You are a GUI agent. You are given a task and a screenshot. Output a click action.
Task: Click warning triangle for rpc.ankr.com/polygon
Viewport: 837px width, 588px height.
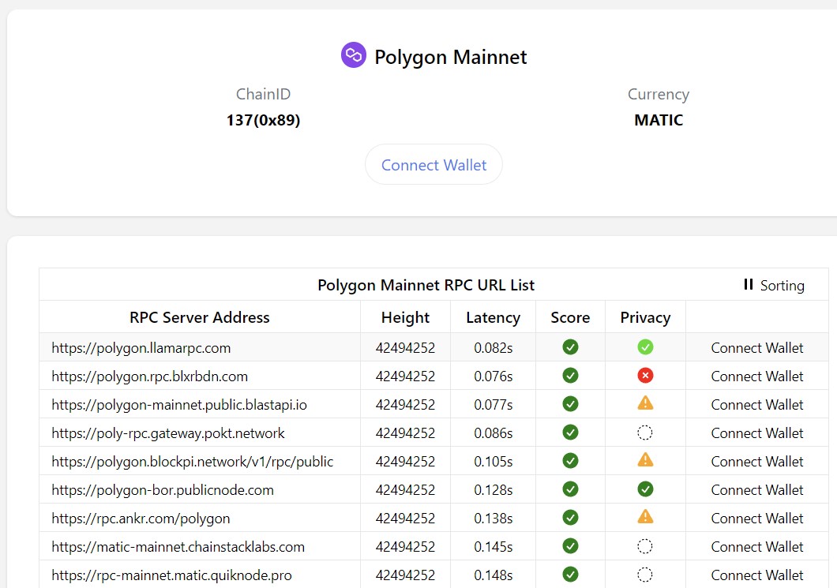pyautogui.click(x=645, y=516)
